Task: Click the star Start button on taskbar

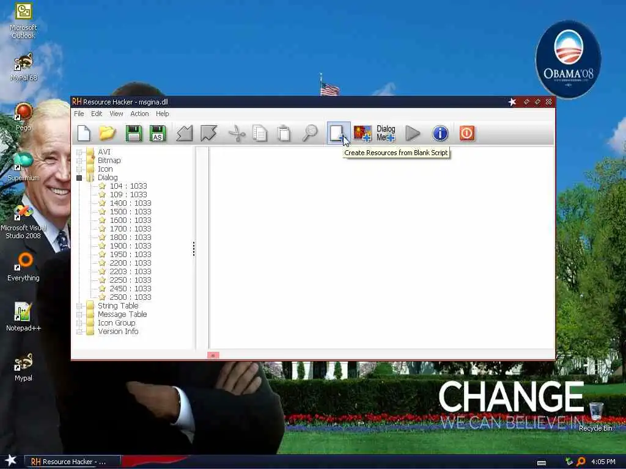Action: click(x=10, y=460)
